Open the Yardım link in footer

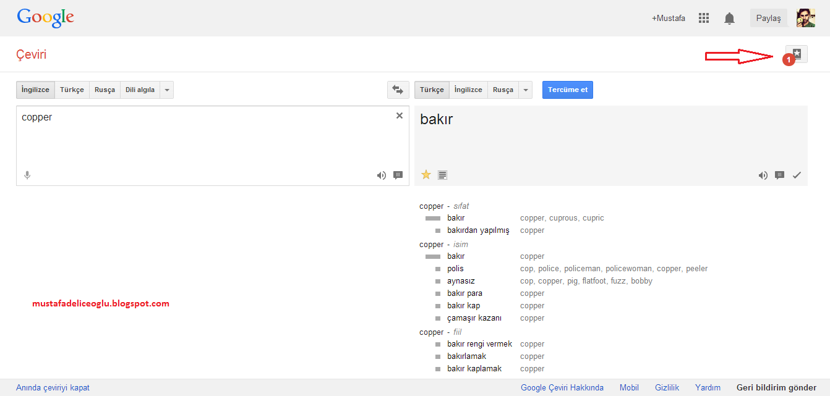coord(708,388)
